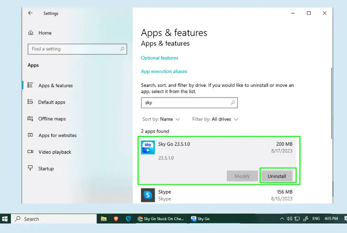Open Offline maps section
The width and height of the screenshot is (347, 233).
click(x=52, y=119)
